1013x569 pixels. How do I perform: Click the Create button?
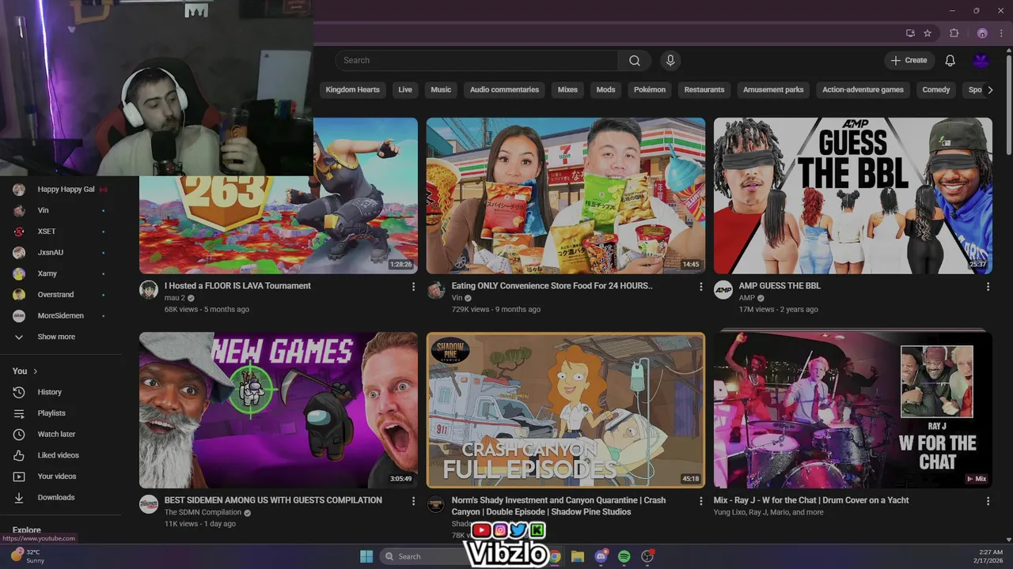pos(909,61)
